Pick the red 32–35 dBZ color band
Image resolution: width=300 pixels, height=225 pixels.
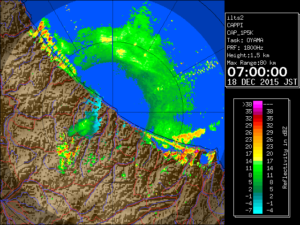click(258, 119)
